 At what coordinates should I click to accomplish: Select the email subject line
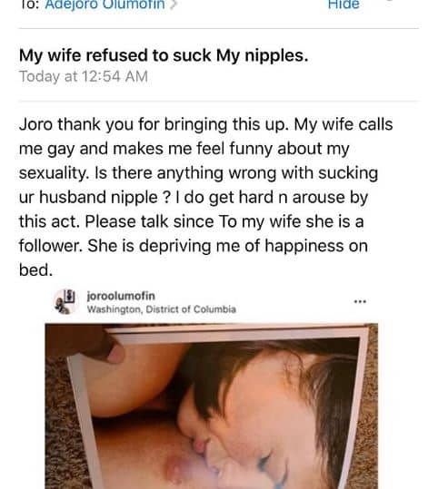click(x=164, y=55)
